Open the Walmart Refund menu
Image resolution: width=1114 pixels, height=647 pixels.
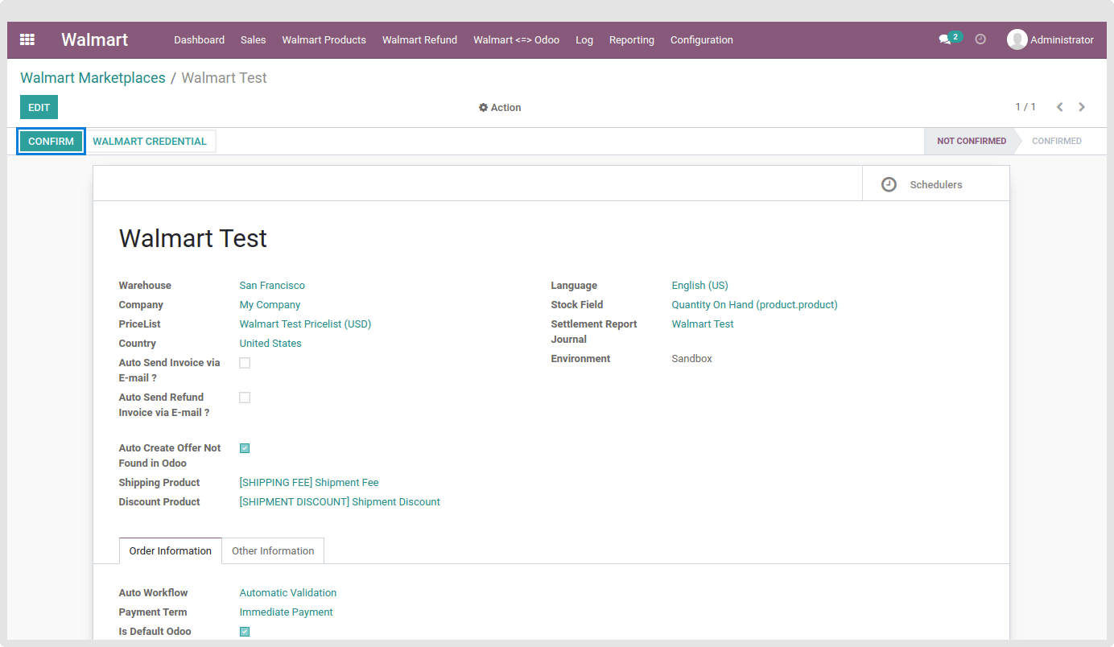419,39
